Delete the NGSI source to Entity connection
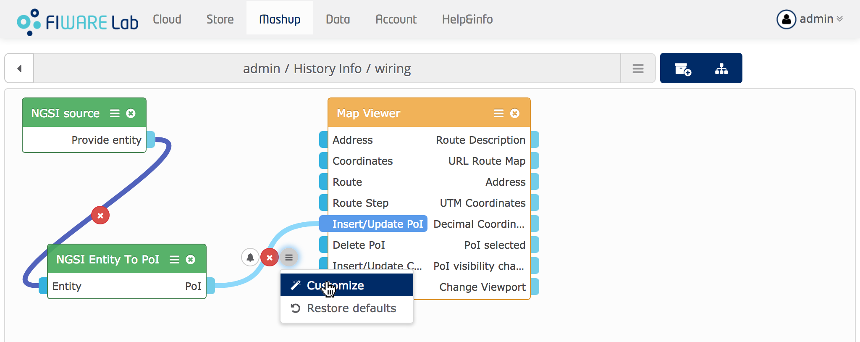The image size is (860, 342). point(100,216)
